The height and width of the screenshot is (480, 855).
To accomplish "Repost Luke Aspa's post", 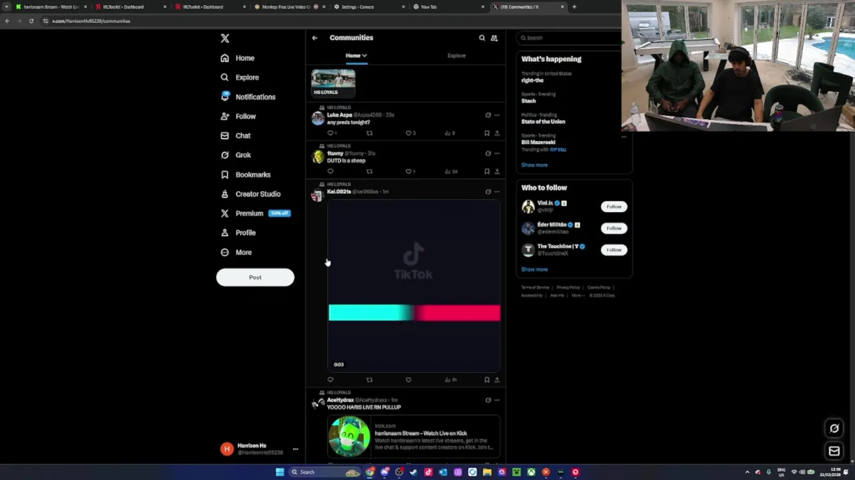I will (369, 133).
